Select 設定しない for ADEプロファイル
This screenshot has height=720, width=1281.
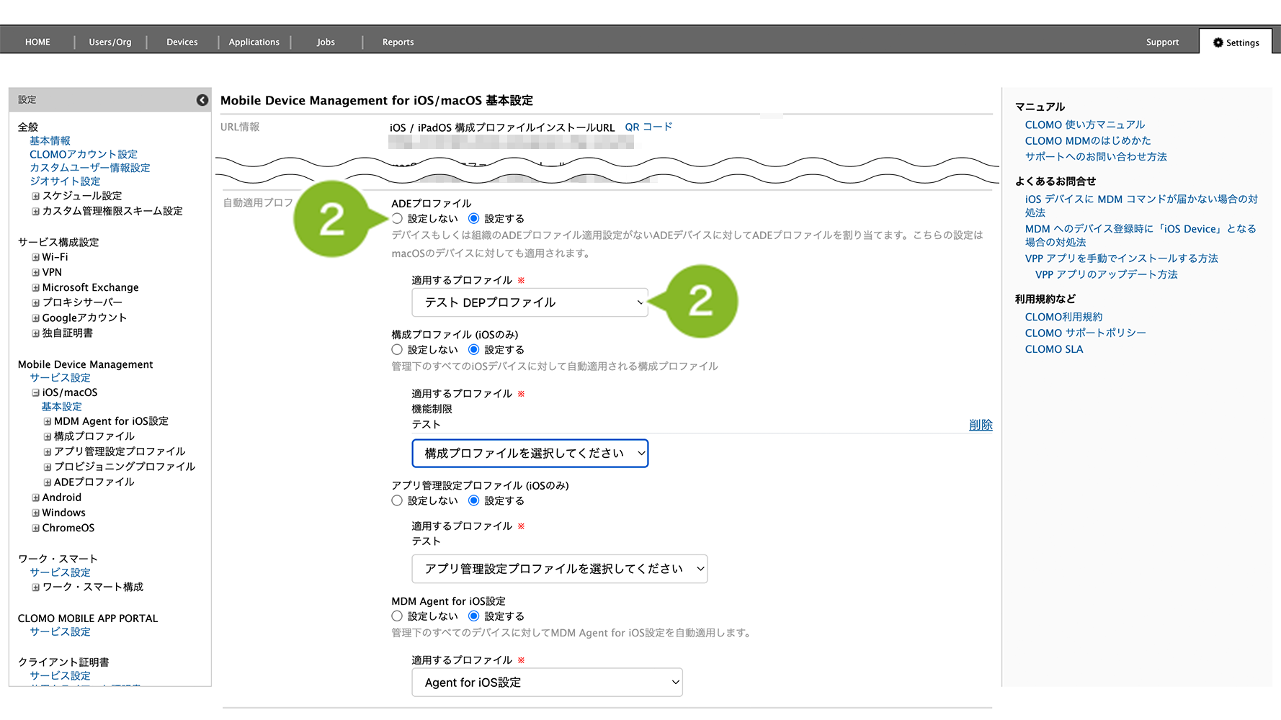(397, 218)
